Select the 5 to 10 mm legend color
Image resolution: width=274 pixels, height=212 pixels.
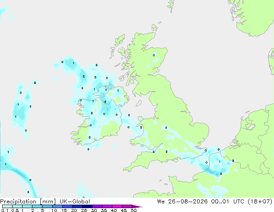47,206
